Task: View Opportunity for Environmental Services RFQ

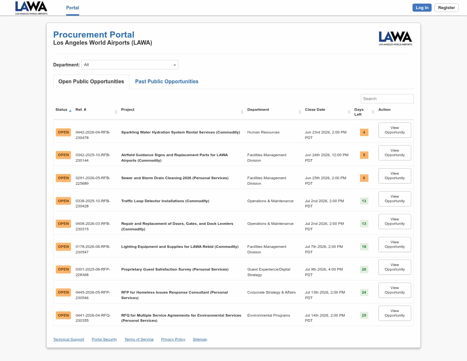Action: pos(395,313)
